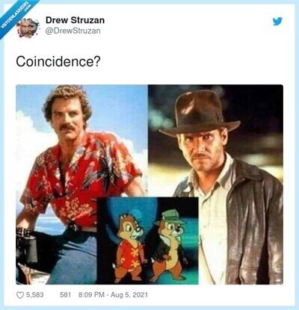Screen dimensions: 299x310
Task: Open the 8:09 PM timestamp
Action: pyautogui.click(x=91, y=295)
